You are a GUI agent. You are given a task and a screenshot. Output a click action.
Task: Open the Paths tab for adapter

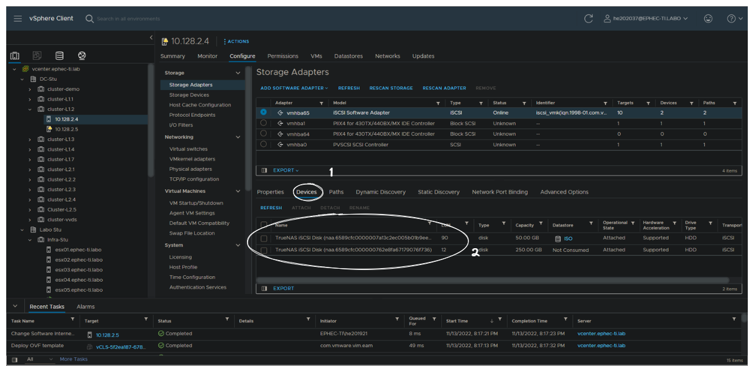[x=336, y=192]
